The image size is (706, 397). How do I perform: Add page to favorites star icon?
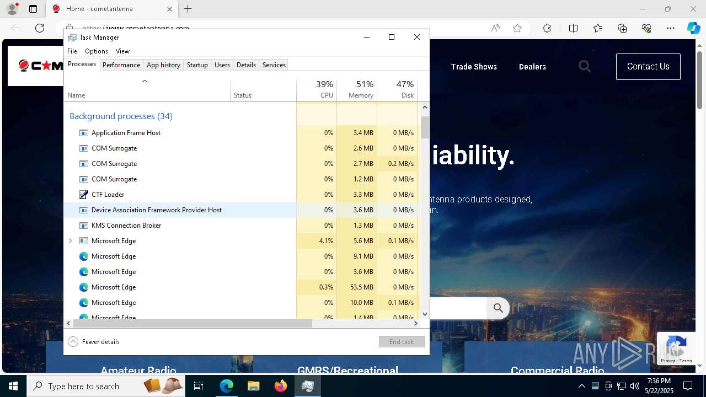(517, 28)
